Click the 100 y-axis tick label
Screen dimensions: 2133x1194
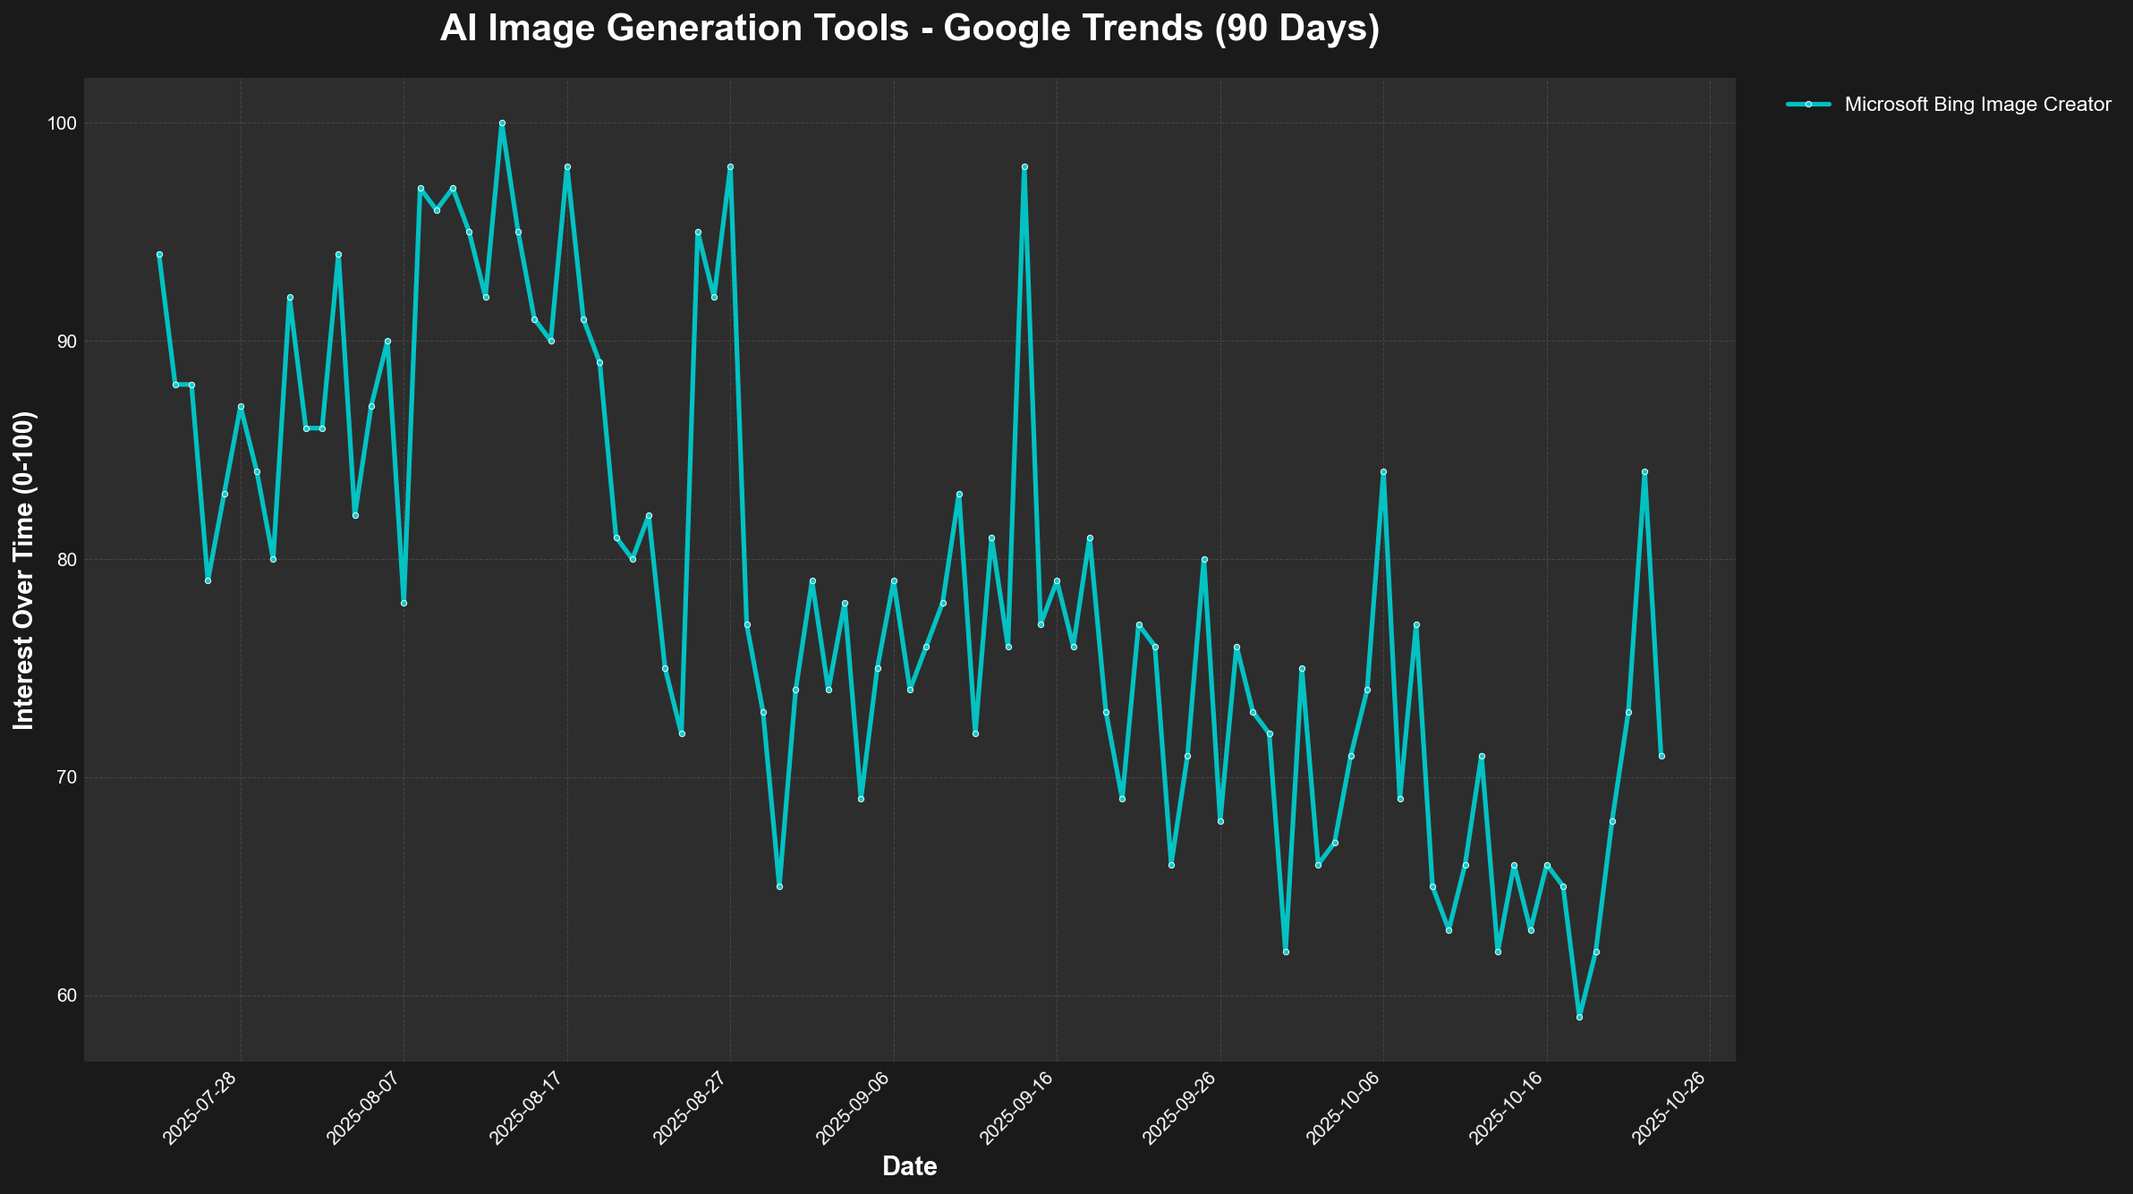coord(61,123)
